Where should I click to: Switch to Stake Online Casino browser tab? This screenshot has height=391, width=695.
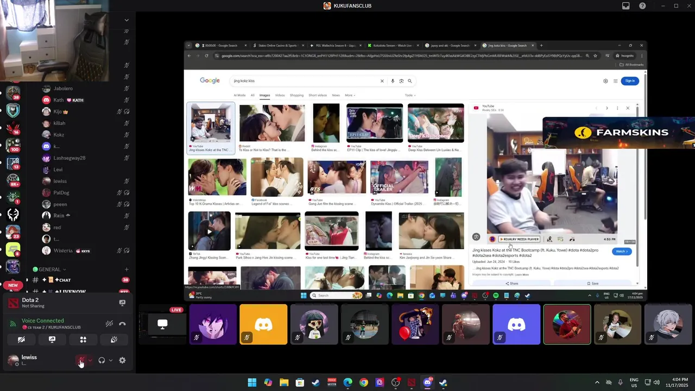tap(278, 46)
